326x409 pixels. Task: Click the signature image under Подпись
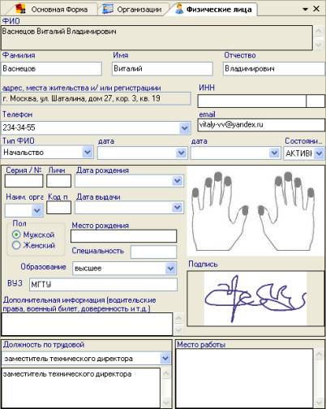pos(255,299)
